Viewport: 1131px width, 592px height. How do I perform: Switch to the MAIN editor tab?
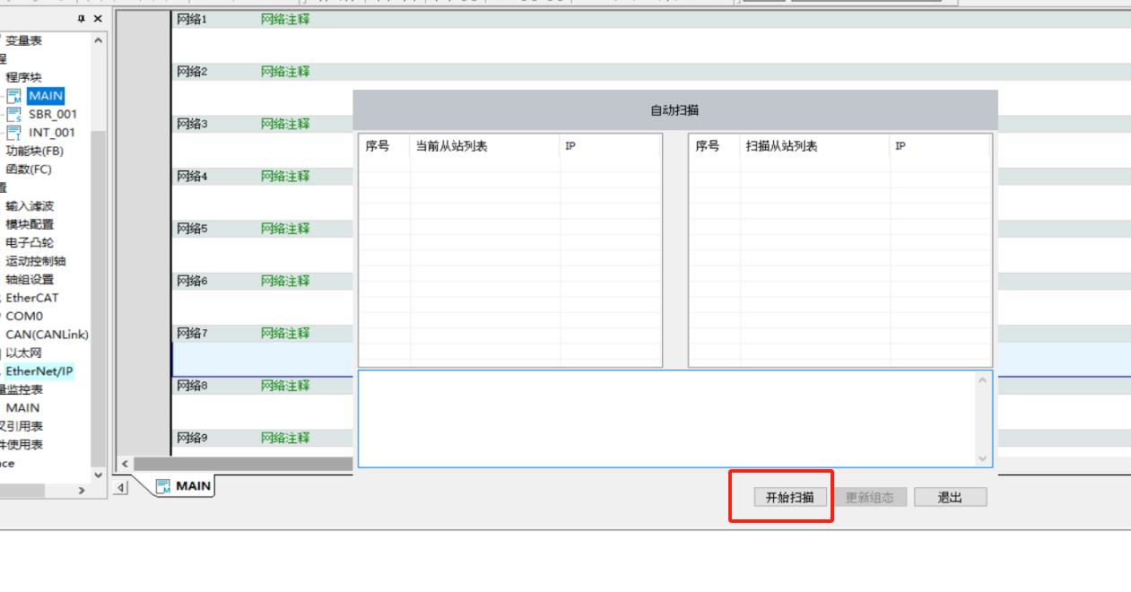pos(184,486)
